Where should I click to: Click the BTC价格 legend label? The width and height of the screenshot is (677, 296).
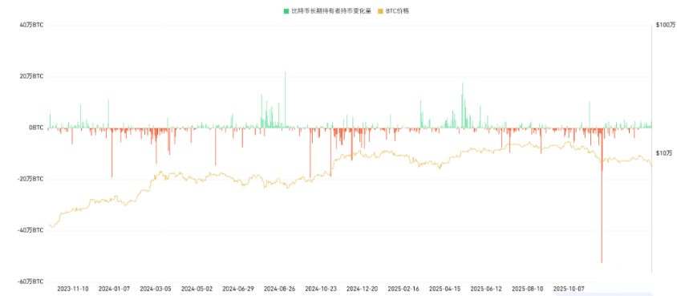pos(397,11)
